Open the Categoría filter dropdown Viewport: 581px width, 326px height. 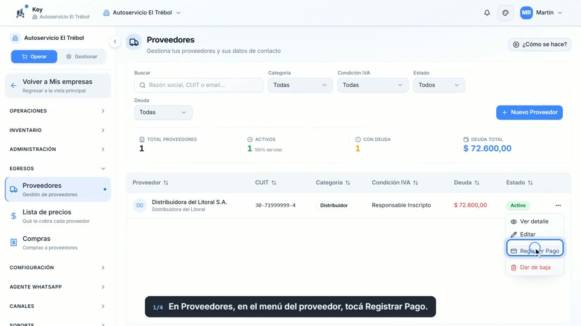300,85
